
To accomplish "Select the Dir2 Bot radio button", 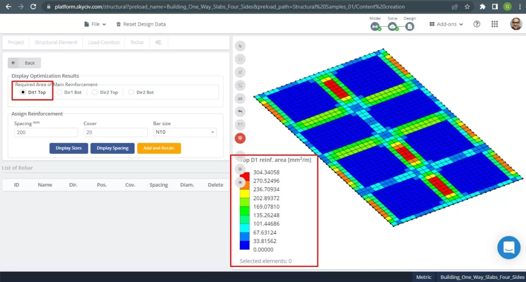I will [131, 92].
